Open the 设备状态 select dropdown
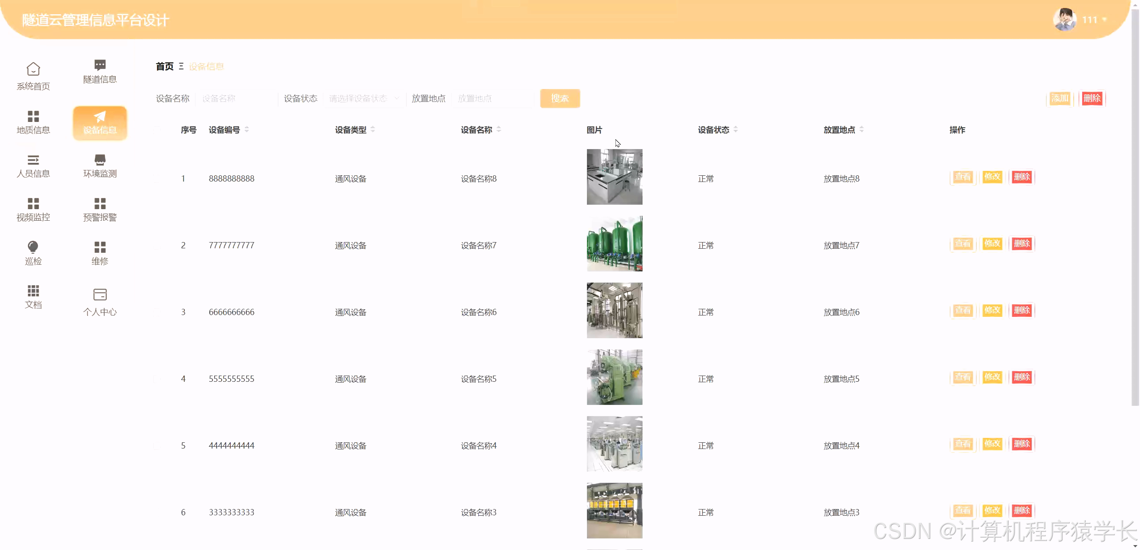The width and height of the screenshot is (1140, 550). click(364, 98)
